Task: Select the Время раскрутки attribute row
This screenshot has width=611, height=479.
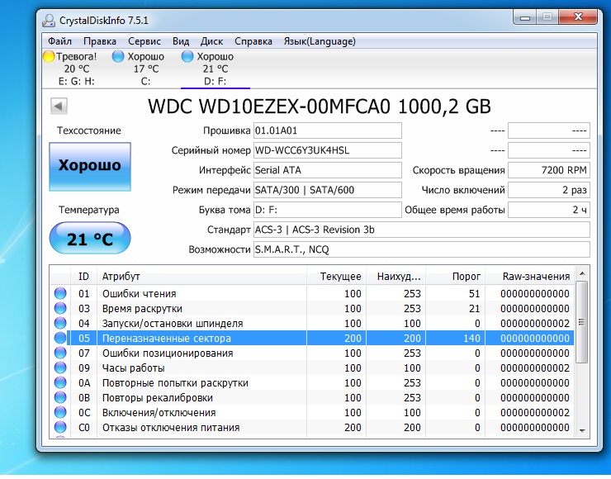Action: (x=312, y=308)
